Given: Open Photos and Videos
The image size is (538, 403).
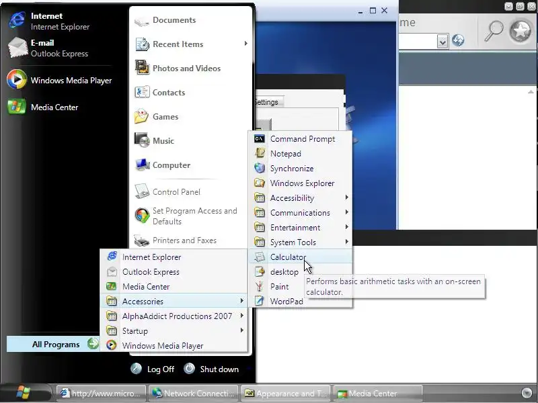Looking at the screenshot, I should pyautogui.click(x=178, y=69).
